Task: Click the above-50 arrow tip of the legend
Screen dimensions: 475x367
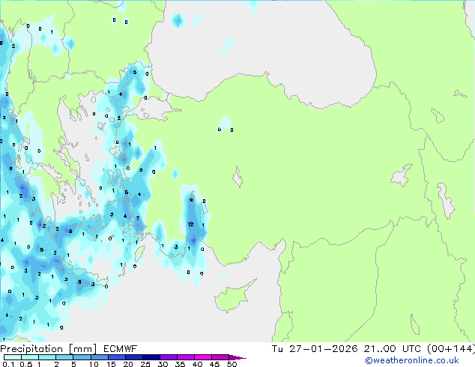Action: coord(237,357)
